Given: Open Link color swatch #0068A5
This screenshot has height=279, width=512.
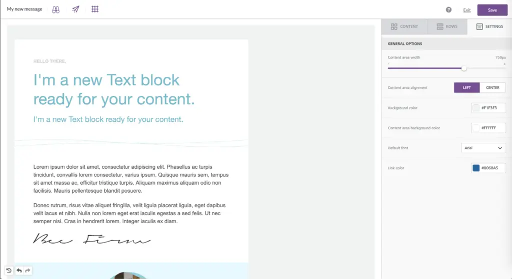Looking at the screenshot, I should [x=476, y=168].
